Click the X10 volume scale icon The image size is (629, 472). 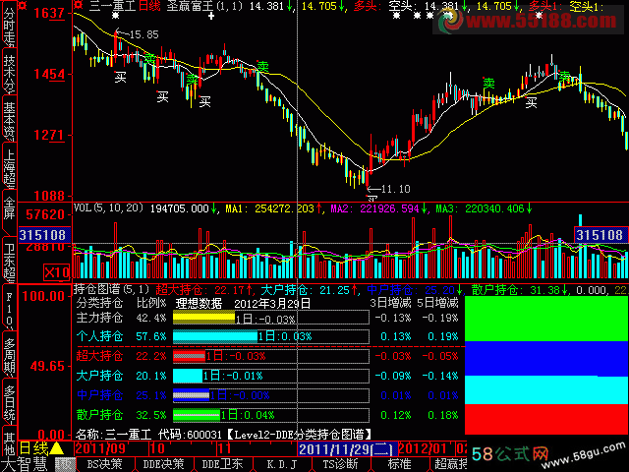pyautogui.click(x=56, y=272)
